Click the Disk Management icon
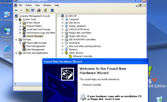Image resolution: width=167 pixels, height=102 pixels. click(x=24, y=49)
